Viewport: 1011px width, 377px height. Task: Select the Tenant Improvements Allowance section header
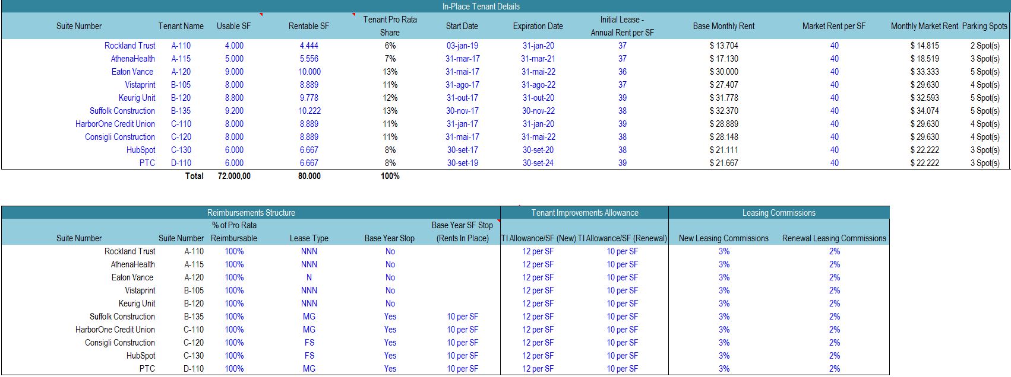(x=585, y=213)
